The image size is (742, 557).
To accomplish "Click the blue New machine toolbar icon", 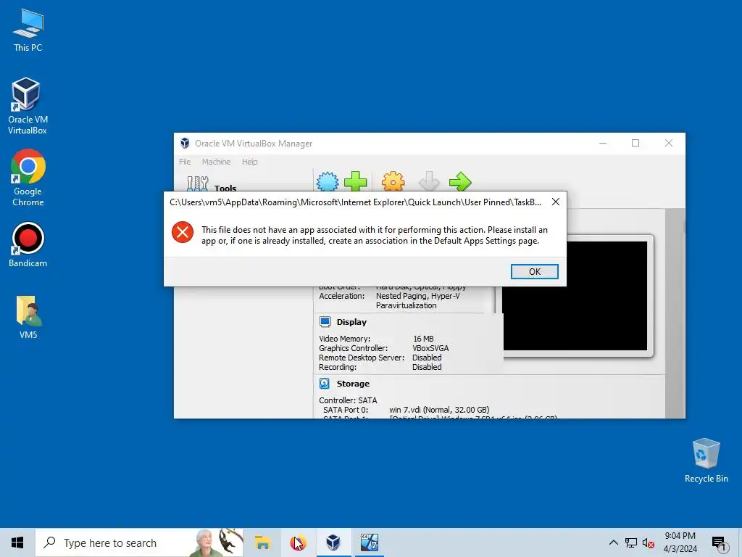I will coord(328,181).
